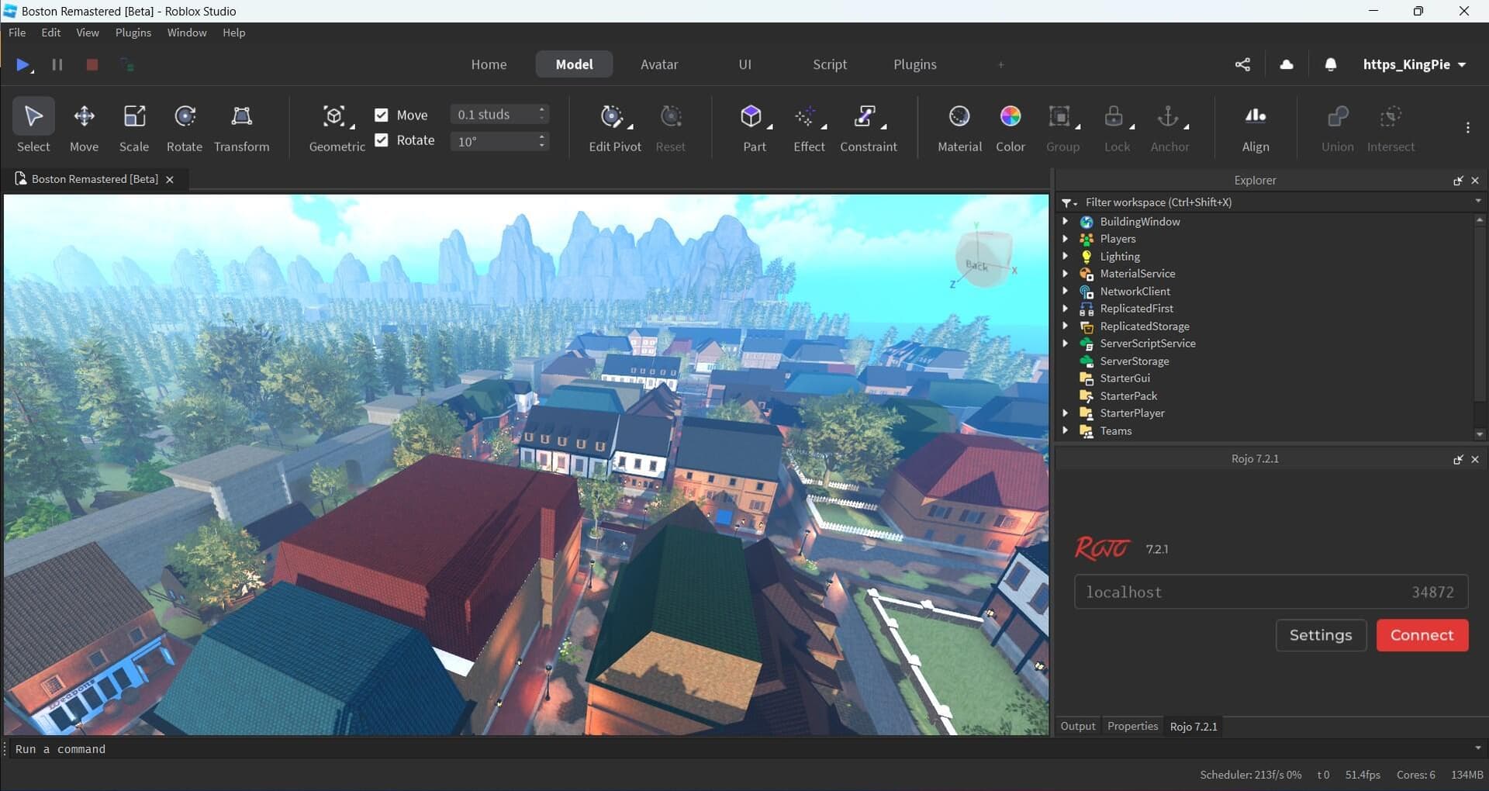Image resolution: width=1489 pixels, height=791 pixels.
Task: Click the Move studs increment field
Action: pyautogui.click(x=500, y=115)
